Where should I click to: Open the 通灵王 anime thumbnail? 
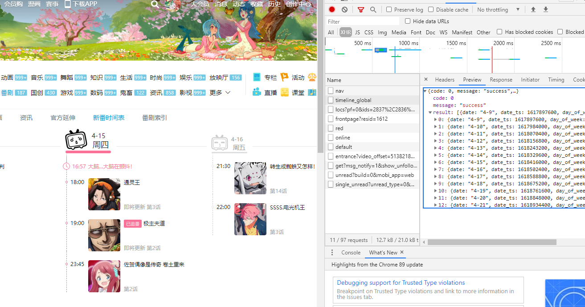click(104, 194)
